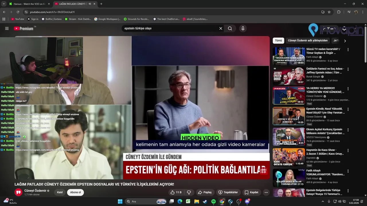Open Cüneyt Özdemir channel name link
Image resolution: width=367 pixels, height=206 pixels.
(35, 191)
